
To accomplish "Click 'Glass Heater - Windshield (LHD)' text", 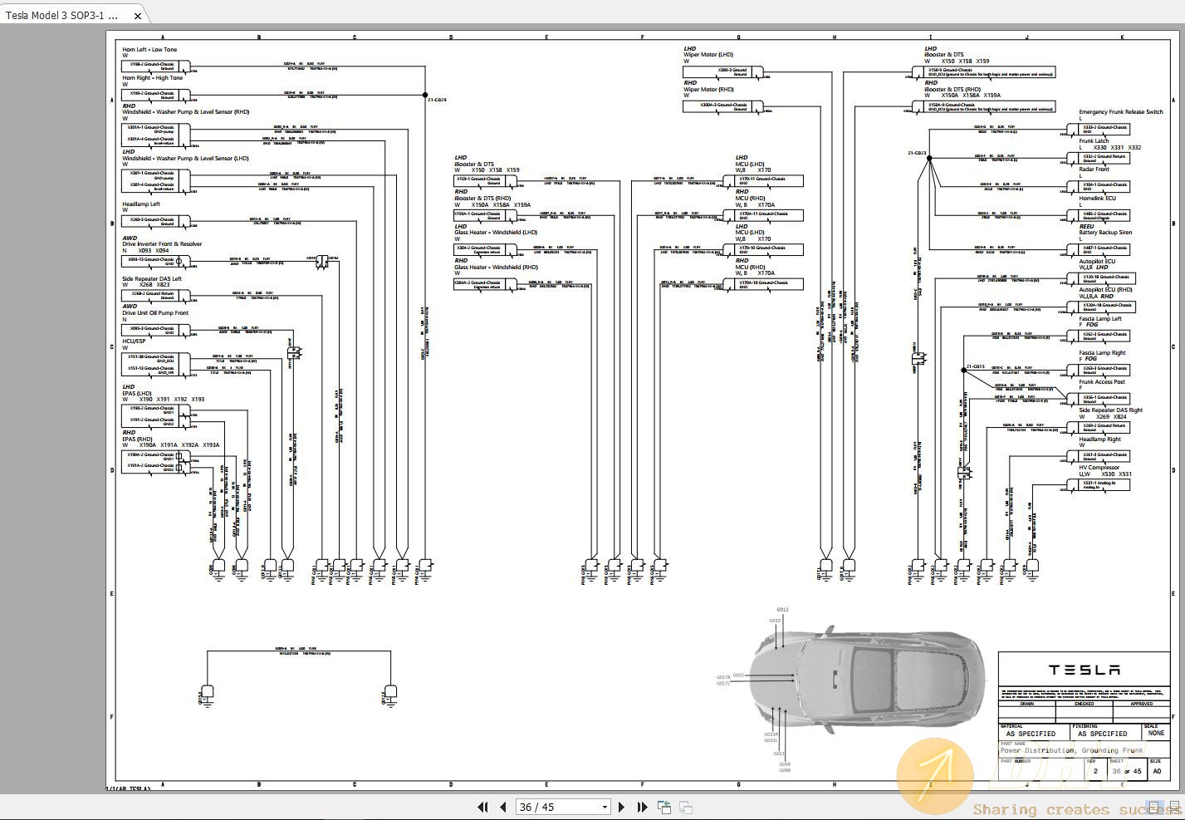I will pyautogui.click(x=496, y=233).
